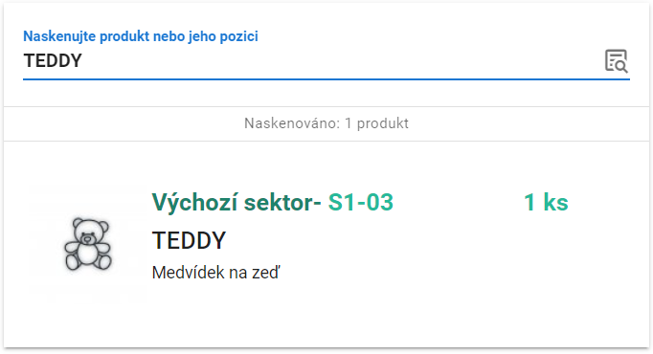The width and height of the screenshot is (653, 354).
Task: Click the magnifier on the search icon
Action: (x=621, y=67)
